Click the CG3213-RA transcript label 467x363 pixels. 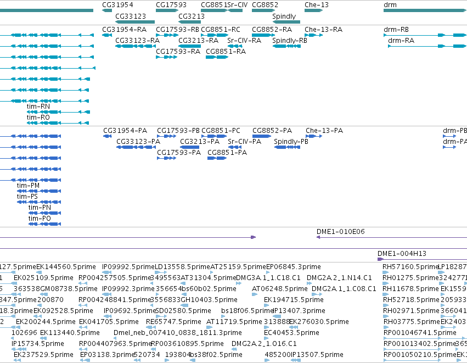pos(198,41)
